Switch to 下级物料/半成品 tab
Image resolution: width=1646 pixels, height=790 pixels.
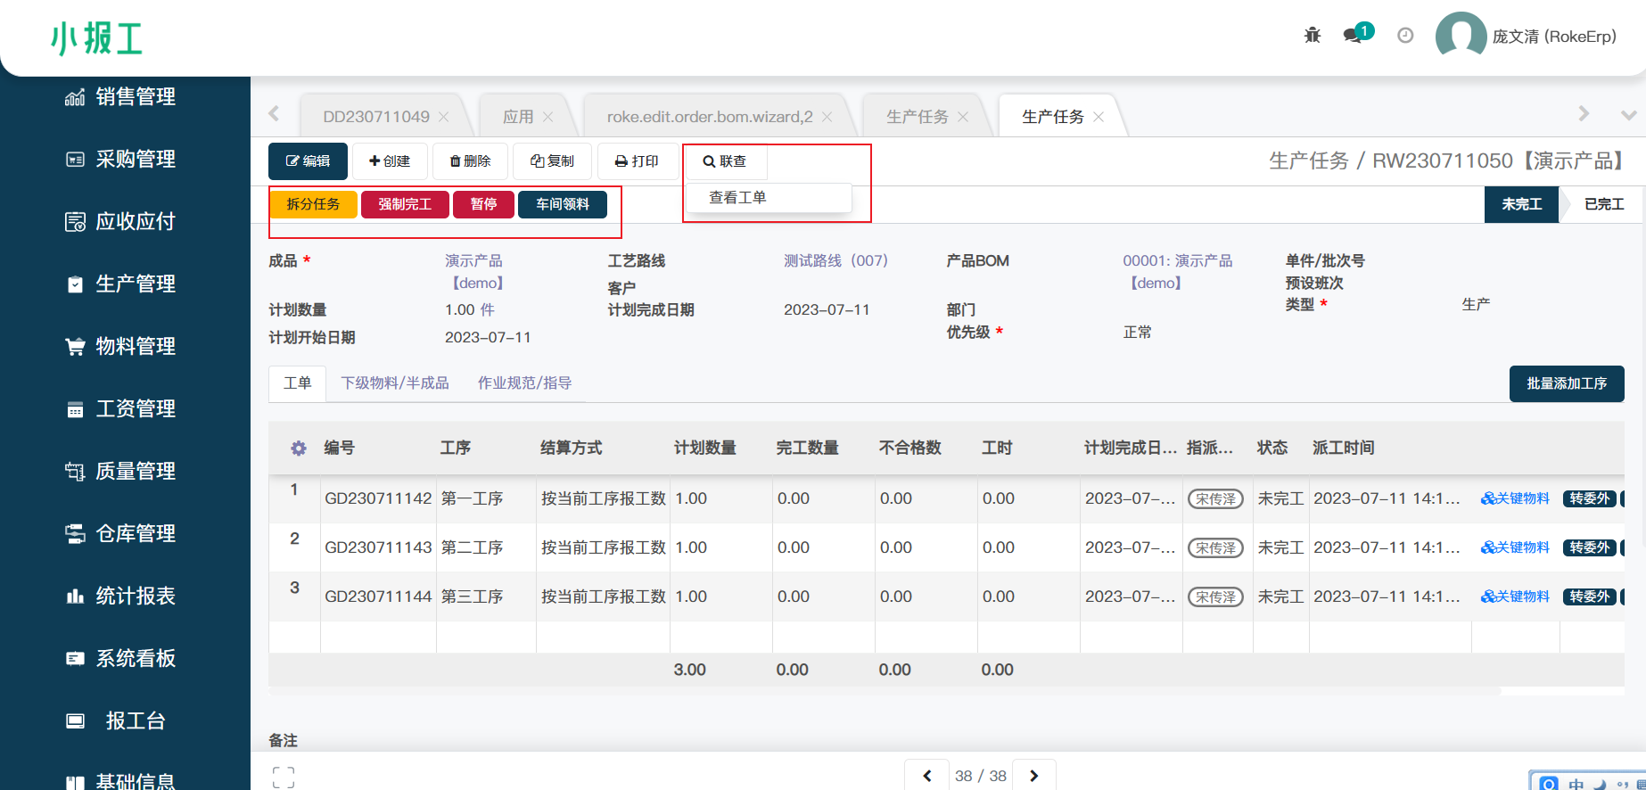pyautogui.click(x=395, y=383)
